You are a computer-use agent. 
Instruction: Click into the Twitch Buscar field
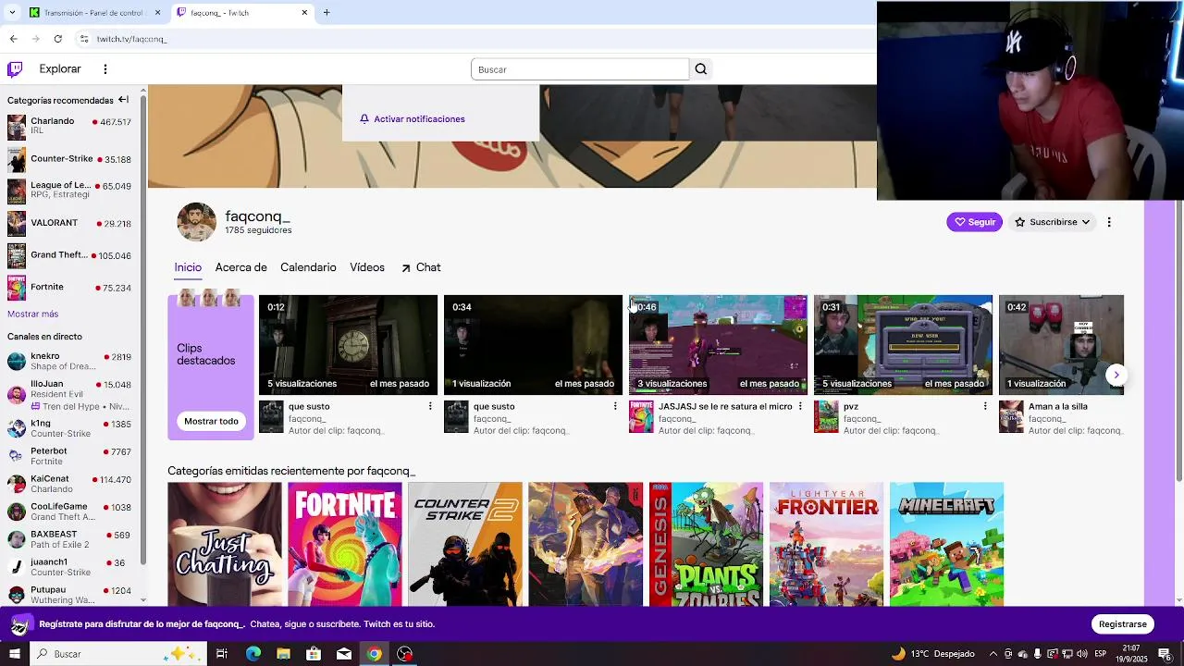coord(580,69)
